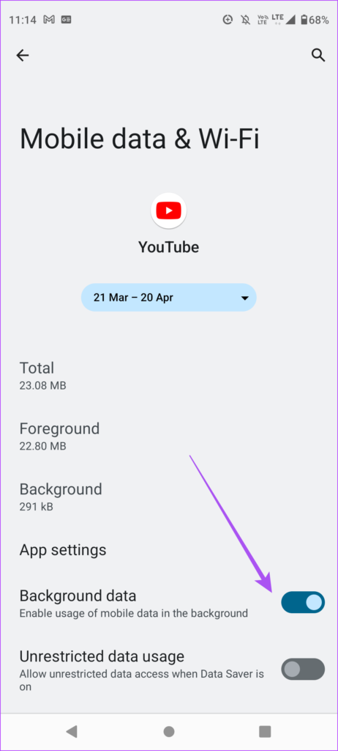Select the Background data setting row

click(169, 603)
